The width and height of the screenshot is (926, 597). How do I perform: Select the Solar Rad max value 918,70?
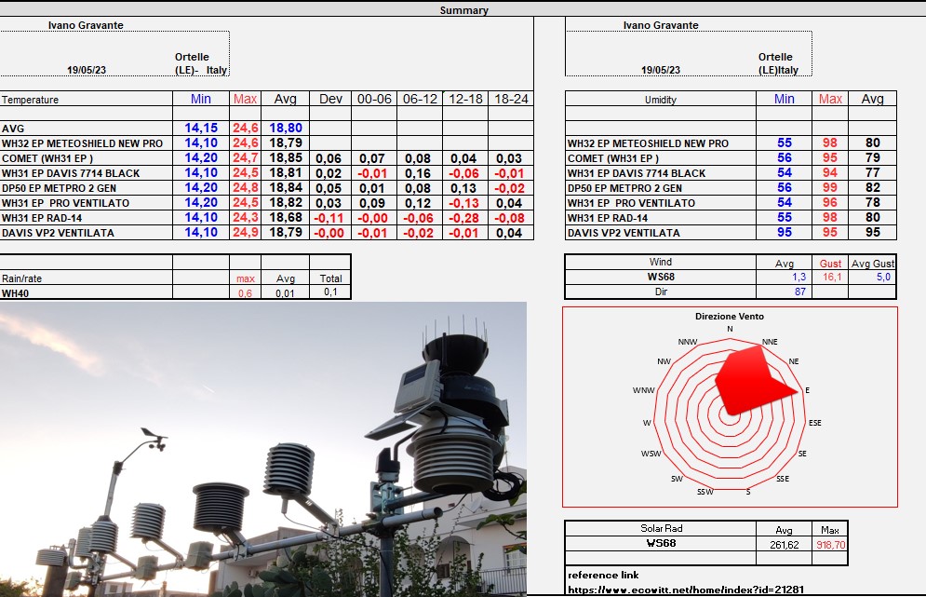pyautogui.click(x=829, y=545)
